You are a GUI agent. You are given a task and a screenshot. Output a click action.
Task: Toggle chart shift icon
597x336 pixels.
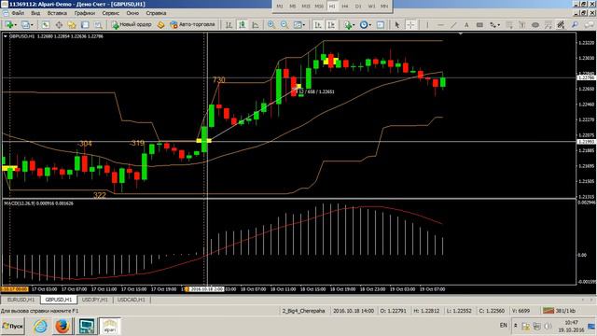(x=331, y=25)
